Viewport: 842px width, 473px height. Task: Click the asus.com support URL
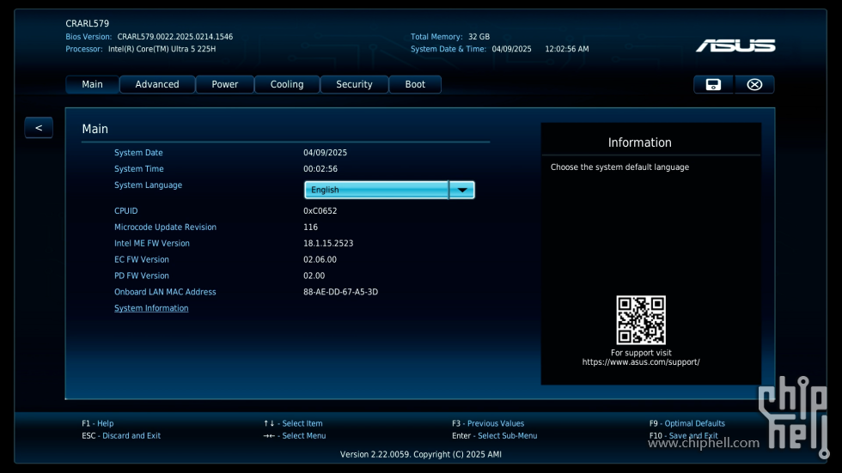pos(641,362)
